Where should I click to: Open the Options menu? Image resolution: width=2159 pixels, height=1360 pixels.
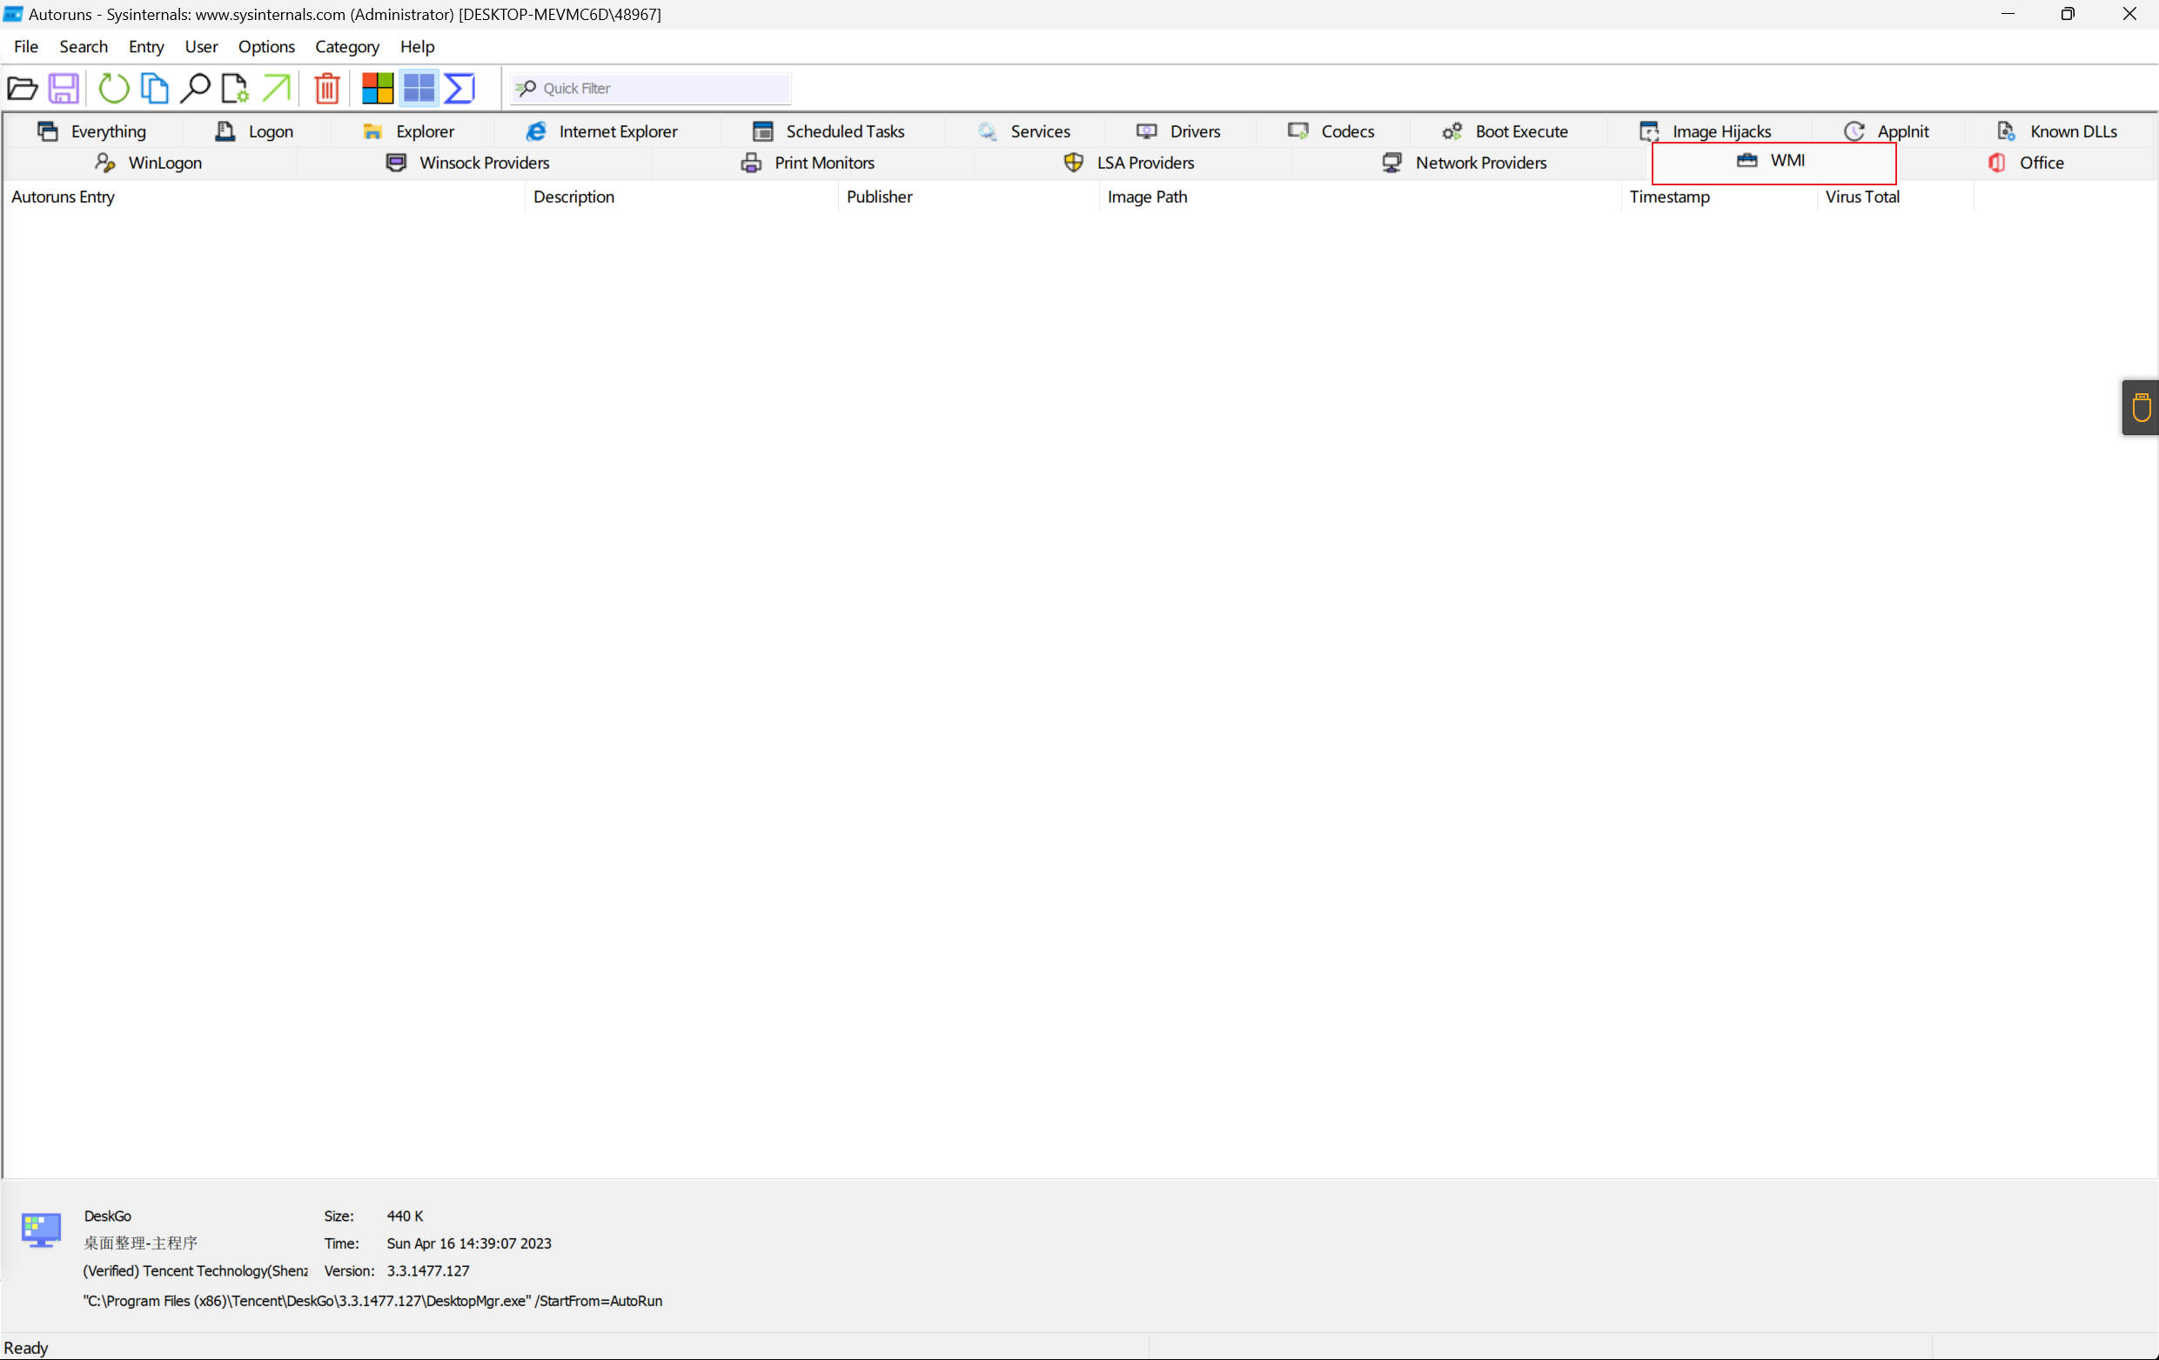click(266, 47)
